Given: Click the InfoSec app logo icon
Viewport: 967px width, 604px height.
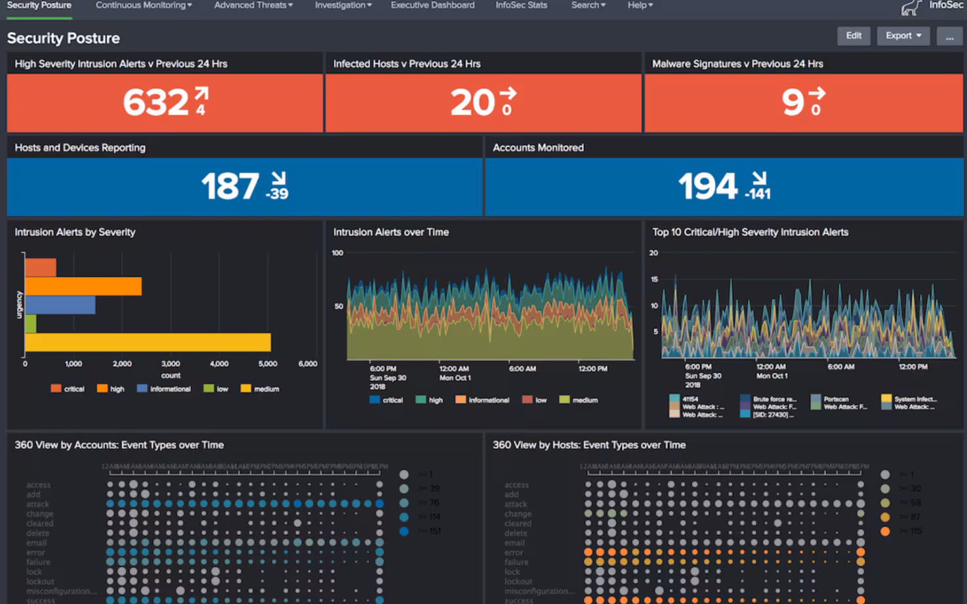Looking at the screenshot, I should pyautogui.click(x=911, y=7).
